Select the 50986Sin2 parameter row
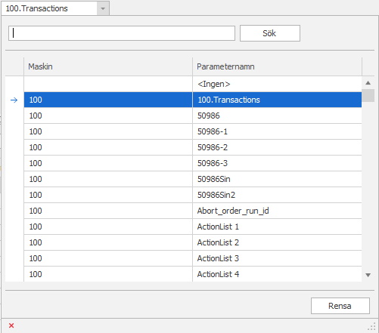379x333 pixels. point(193,195)
